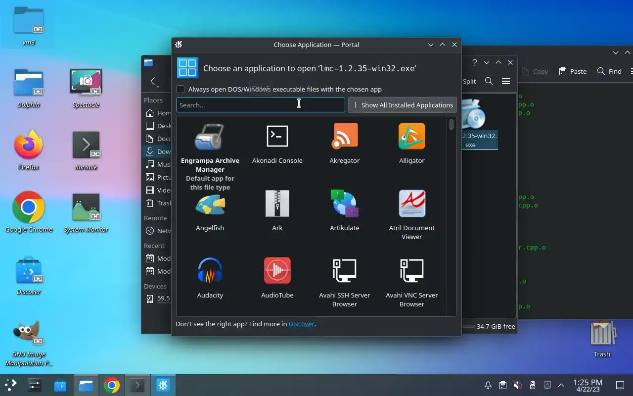Open the Trash desktop icon

602,339
